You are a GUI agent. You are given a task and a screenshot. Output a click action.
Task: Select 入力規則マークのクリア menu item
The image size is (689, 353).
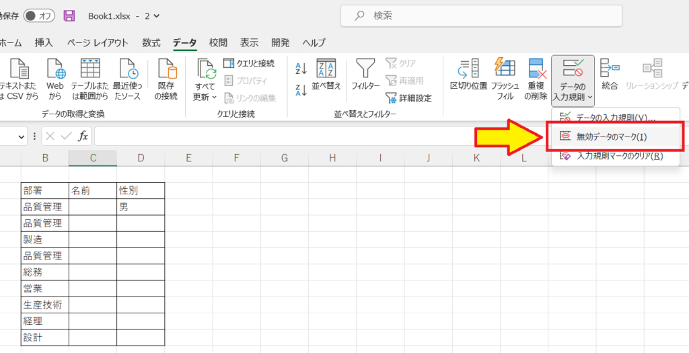(x=610, y=156)
